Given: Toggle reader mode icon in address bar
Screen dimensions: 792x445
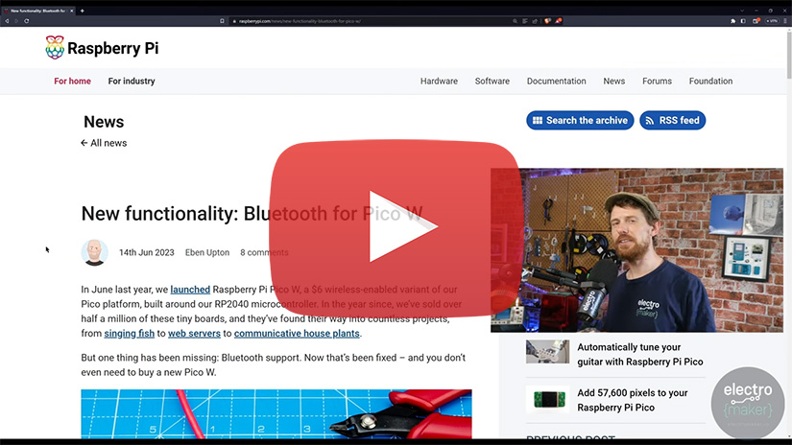Looking at the screenshot, I should (525, 21).
